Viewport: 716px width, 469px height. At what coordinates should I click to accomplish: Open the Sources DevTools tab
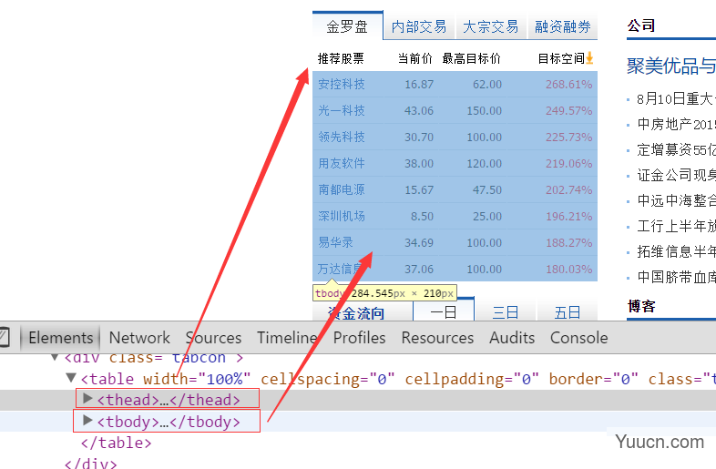[213, 338]
